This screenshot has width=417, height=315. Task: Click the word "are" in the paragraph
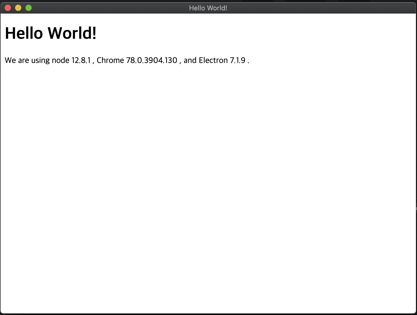tap(23, 60)
